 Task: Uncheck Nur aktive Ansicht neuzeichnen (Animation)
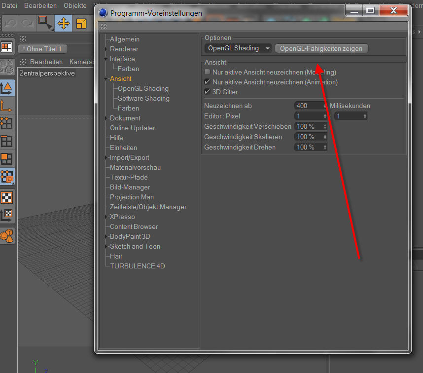pyautogui.click(x=207, y=81)
